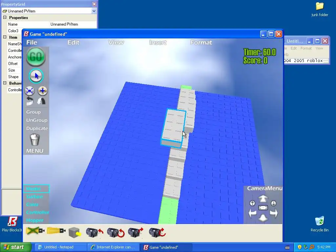Click the Play Blocks3D desktop shortcut
This screenshot has height=252, width=336.
click(x=11, y=224)
